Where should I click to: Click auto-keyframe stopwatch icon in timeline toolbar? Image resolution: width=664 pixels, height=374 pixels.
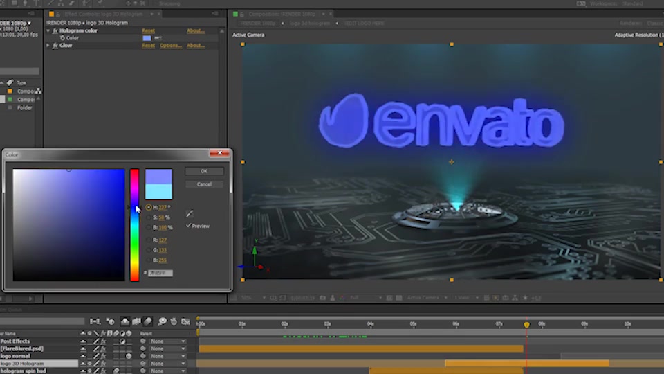click(x=174, y=321)
